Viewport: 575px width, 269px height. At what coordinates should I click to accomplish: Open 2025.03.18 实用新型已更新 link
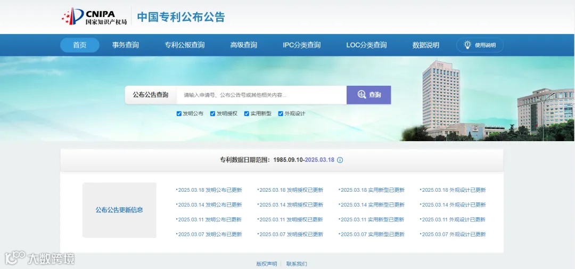pos(373,190)
